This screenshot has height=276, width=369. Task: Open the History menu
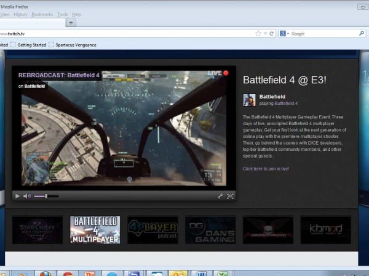point(20,14)
